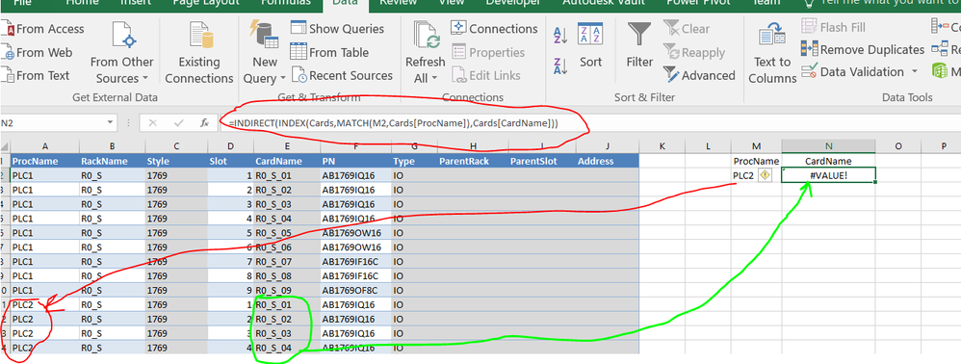Expand the Name Box dropdown
This screenshot has height=364, width=961.
pos(110,123)
